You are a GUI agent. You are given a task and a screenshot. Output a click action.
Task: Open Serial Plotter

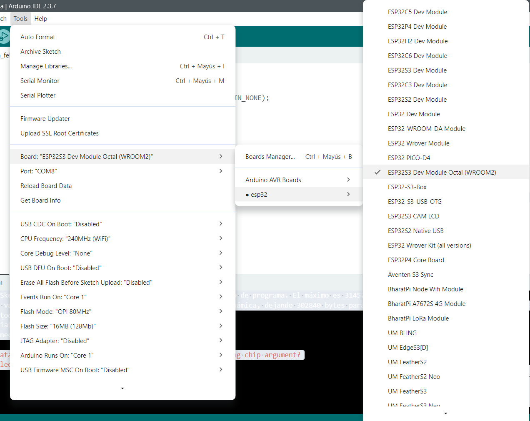coord(122,95)
